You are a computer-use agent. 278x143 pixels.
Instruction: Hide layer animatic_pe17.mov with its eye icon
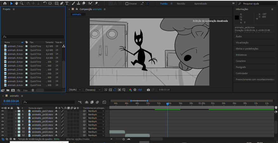coord(3,111)
